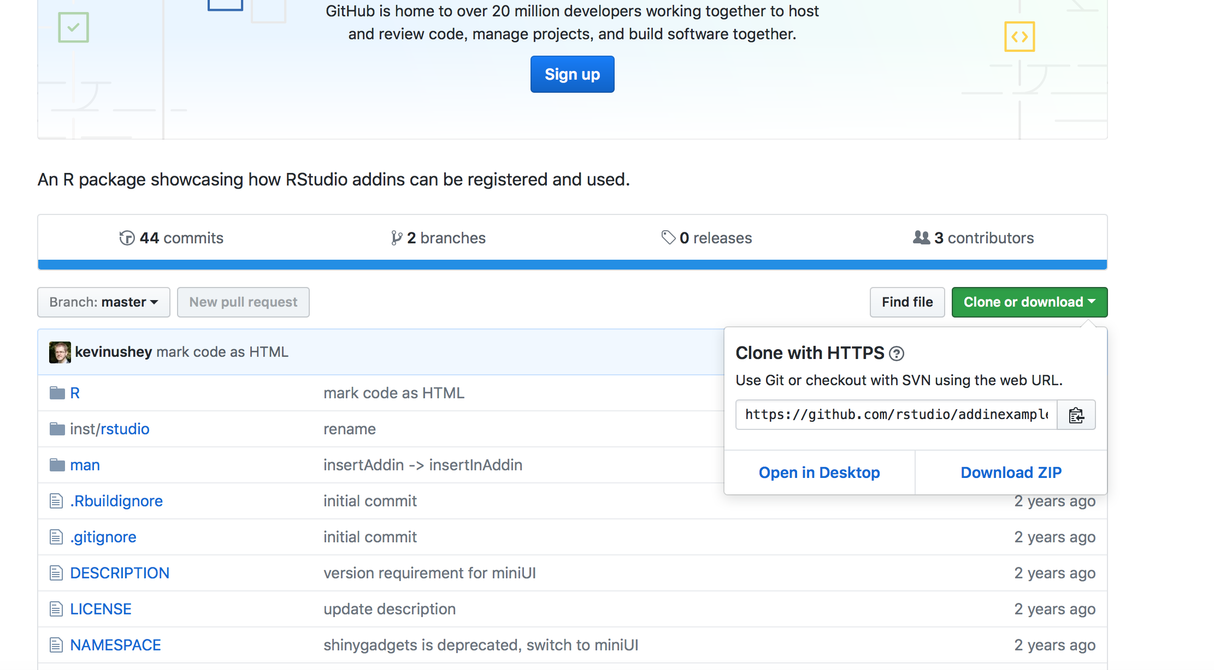The image size is (1214, 670).
Task: Open the 0 releases page
Action: pyautogui.click(x=706, y=238)
